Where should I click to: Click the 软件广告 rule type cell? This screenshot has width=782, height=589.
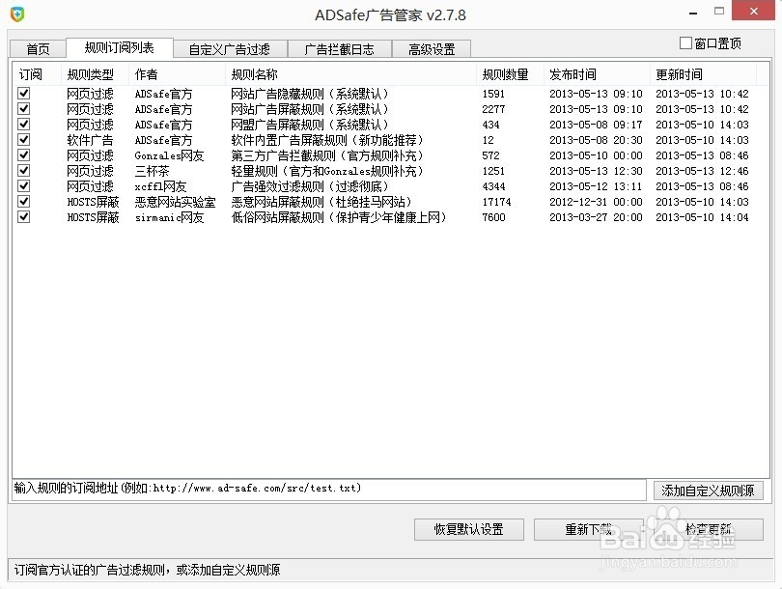click(91, 140)
